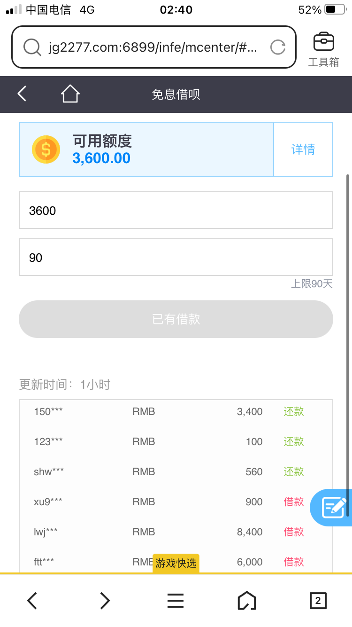This screenshot has width=352, height=627.
Task: Reload the page with refresh icon
Action: [x=278, y=47]
